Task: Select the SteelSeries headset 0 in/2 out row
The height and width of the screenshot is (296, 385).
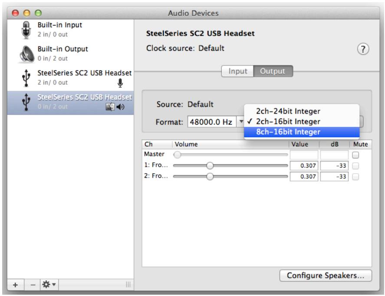Action: pyautogui.click(x=71, y=103)
